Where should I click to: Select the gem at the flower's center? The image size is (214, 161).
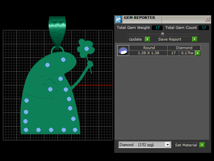pos(86,49)
